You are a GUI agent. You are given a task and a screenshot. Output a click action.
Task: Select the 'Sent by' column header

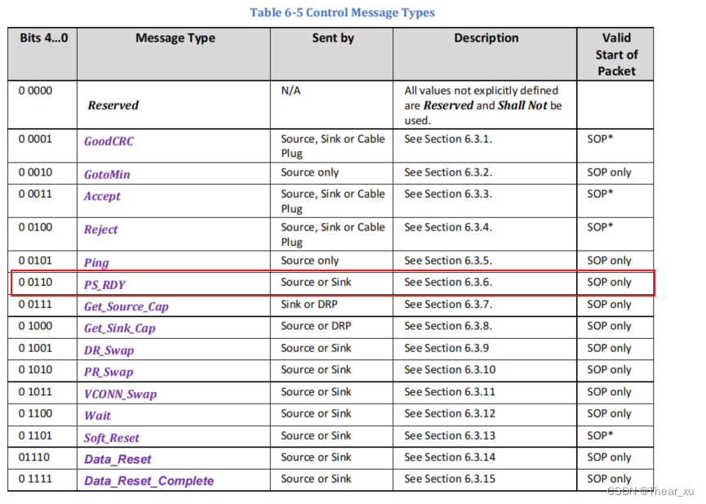(x=333, y=38)
